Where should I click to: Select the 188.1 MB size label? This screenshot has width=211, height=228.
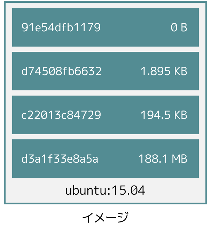(163, 158)
